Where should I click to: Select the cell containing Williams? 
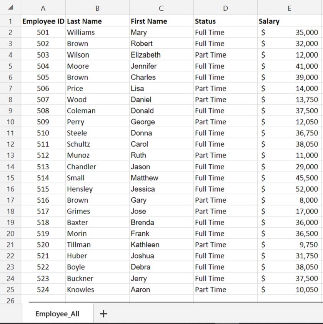(97, 32)
